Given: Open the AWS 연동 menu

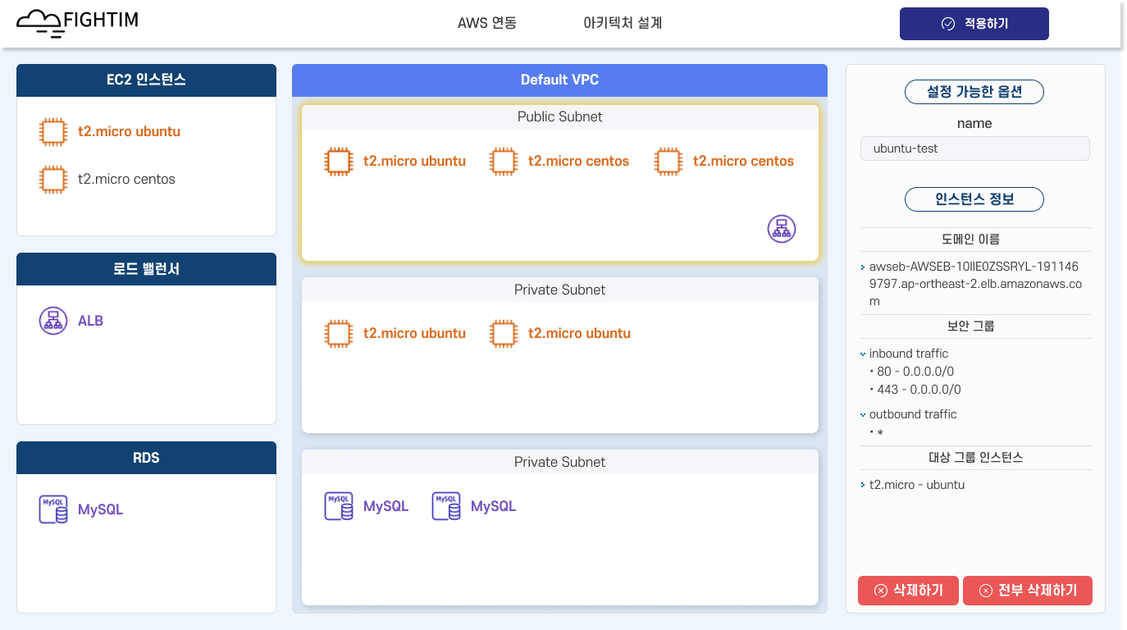Looking at the screenshot, I should click(x=487, y=23).
